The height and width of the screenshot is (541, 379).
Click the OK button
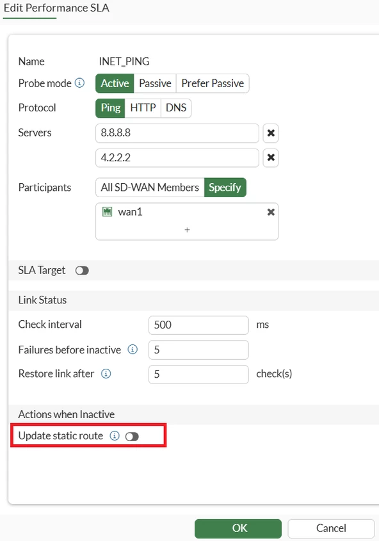[x=238, y=528]
